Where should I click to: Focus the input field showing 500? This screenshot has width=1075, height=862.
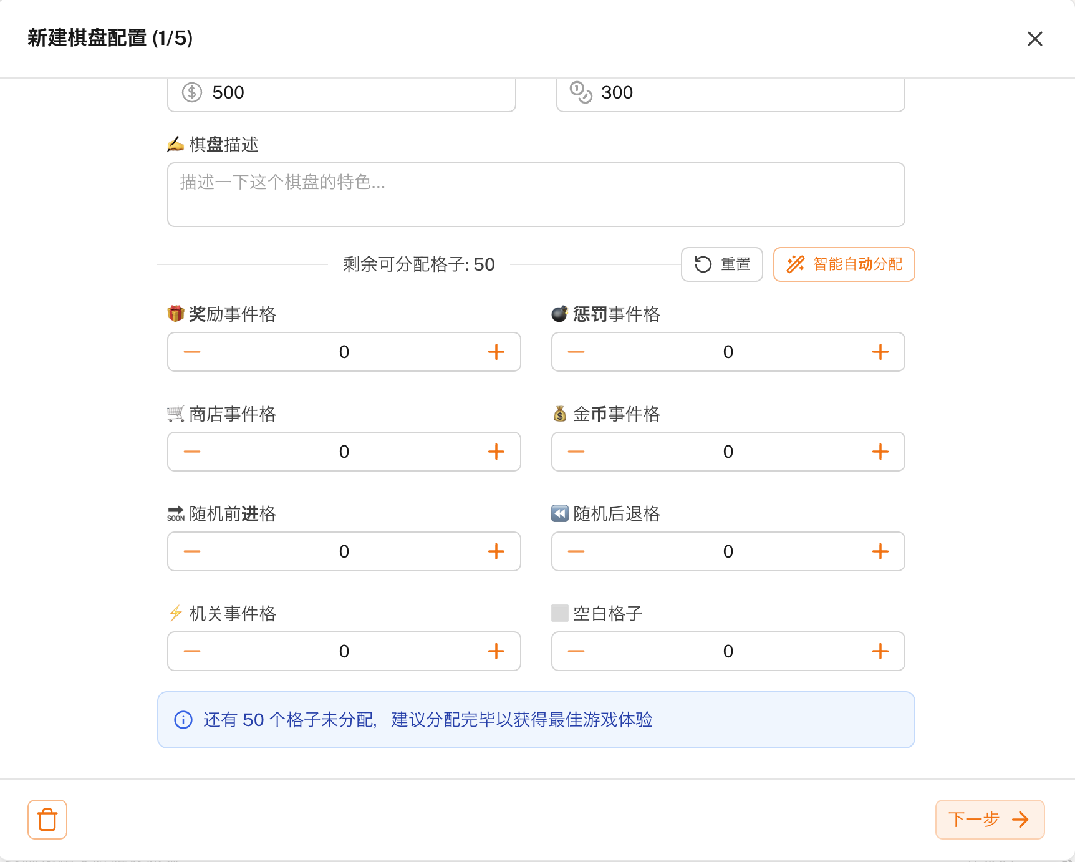(355, 93)
